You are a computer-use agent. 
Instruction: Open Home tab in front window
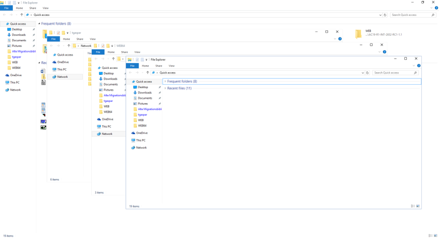point(145,66)
